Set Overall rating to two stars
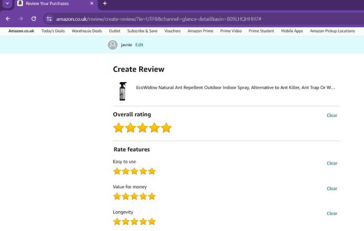The width and height of the screenshot is (364, 231). click(131, 128)
